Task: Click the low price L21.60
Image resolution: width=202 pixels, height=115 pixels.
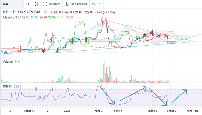Action: pyautogui.click(x=78, y=12)
